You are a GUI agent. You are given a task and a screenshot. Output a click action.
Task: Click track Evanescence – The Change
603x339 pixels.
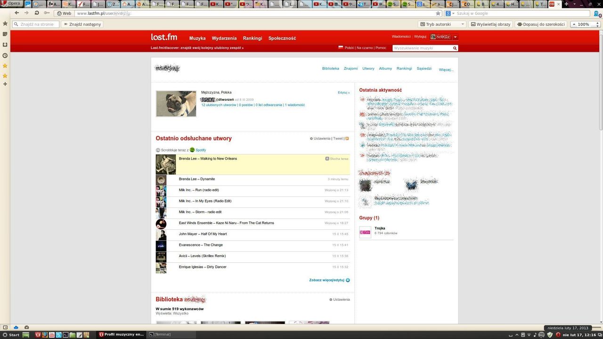pos(201,245)
